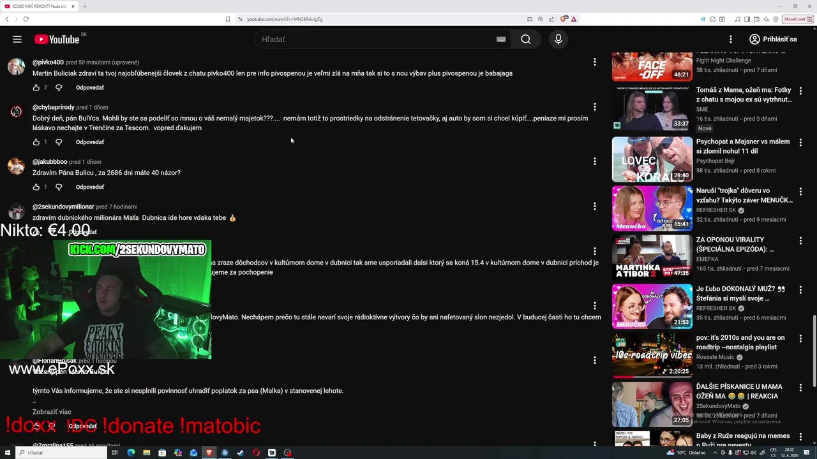Open the 'Je Ľubo DOKONALÝ MUŽ?' video

pyautogui.click(x=740, y=293)
